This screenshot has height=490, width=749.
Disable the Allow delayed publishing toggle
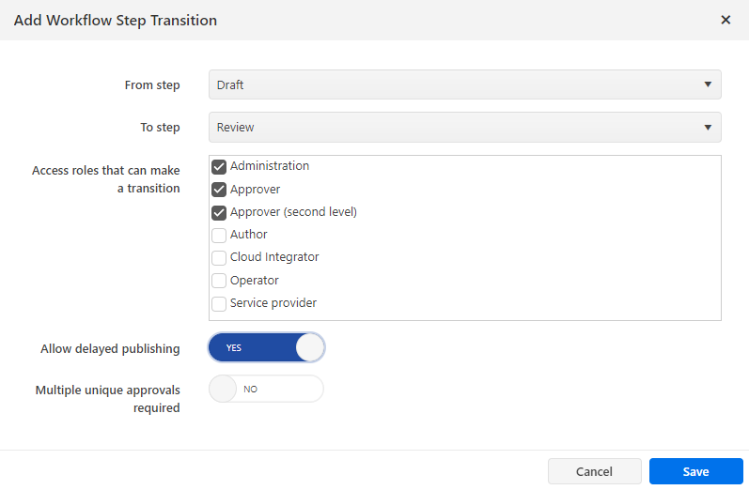click(267, 347)
